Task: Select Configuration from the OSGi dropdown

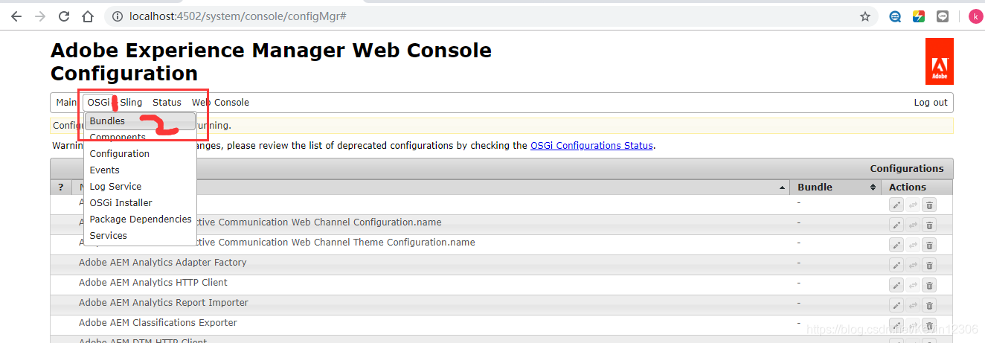Action: (140, 153)
